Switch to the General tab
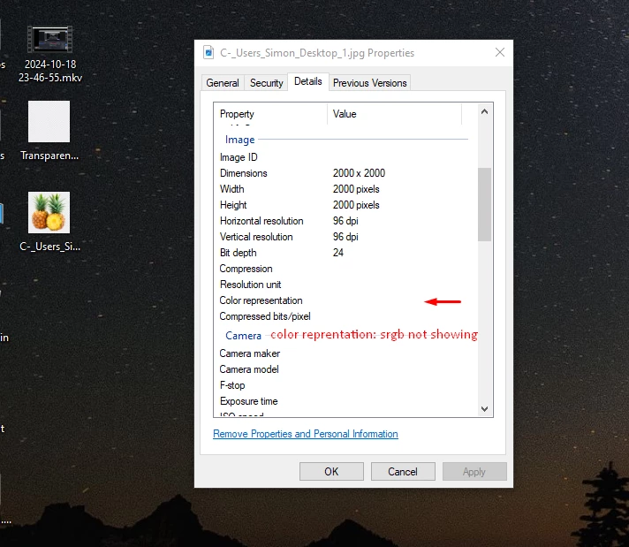 coord(223,83)
